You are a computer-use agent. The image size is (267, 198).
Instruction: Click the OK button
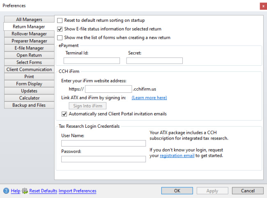tap(177, 191)
